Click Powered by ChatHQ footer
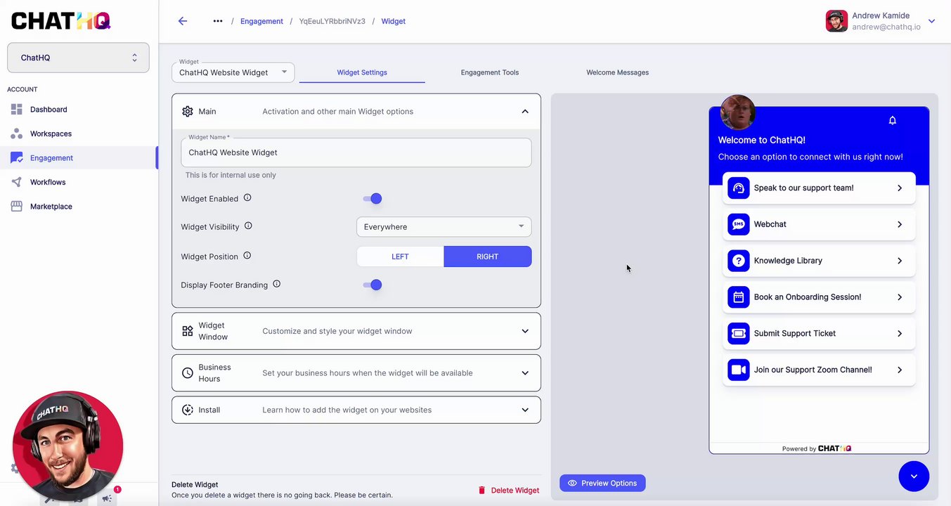 pyautogui.click(x=817, y=448)
